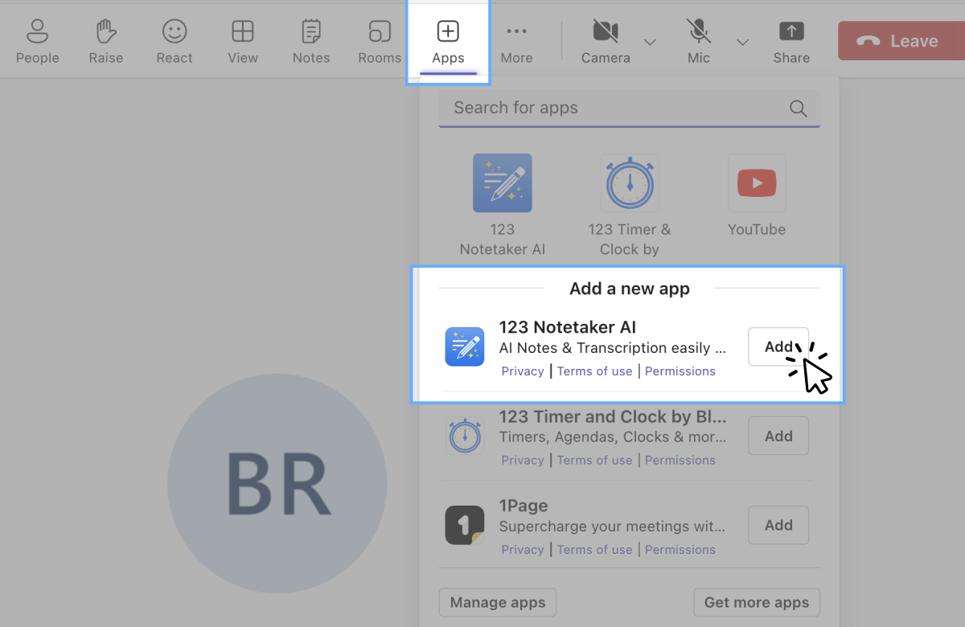Open breakout Rooms
The width and height of the screenshot is (965, 627).
point(380,42)
